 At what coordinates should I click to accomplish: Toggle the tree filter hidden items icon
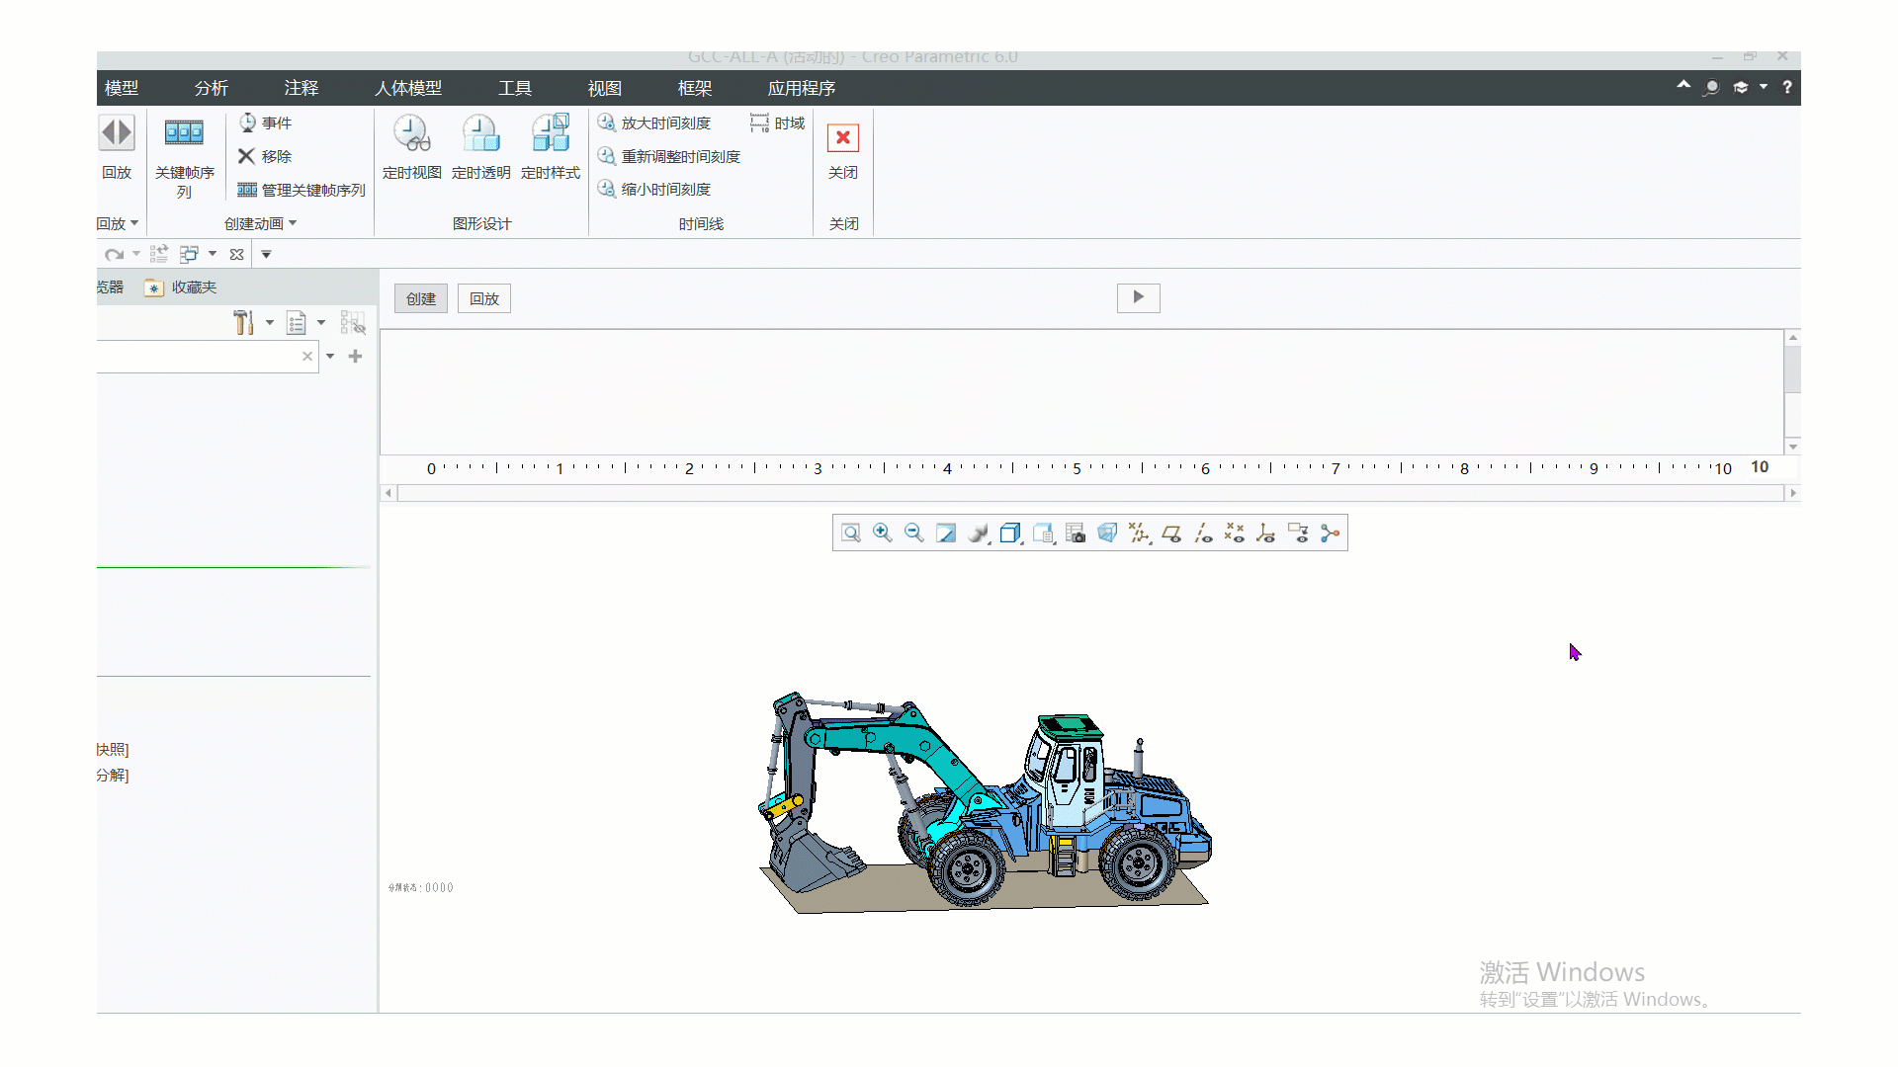pyautogui.click(x=353, y=322)
